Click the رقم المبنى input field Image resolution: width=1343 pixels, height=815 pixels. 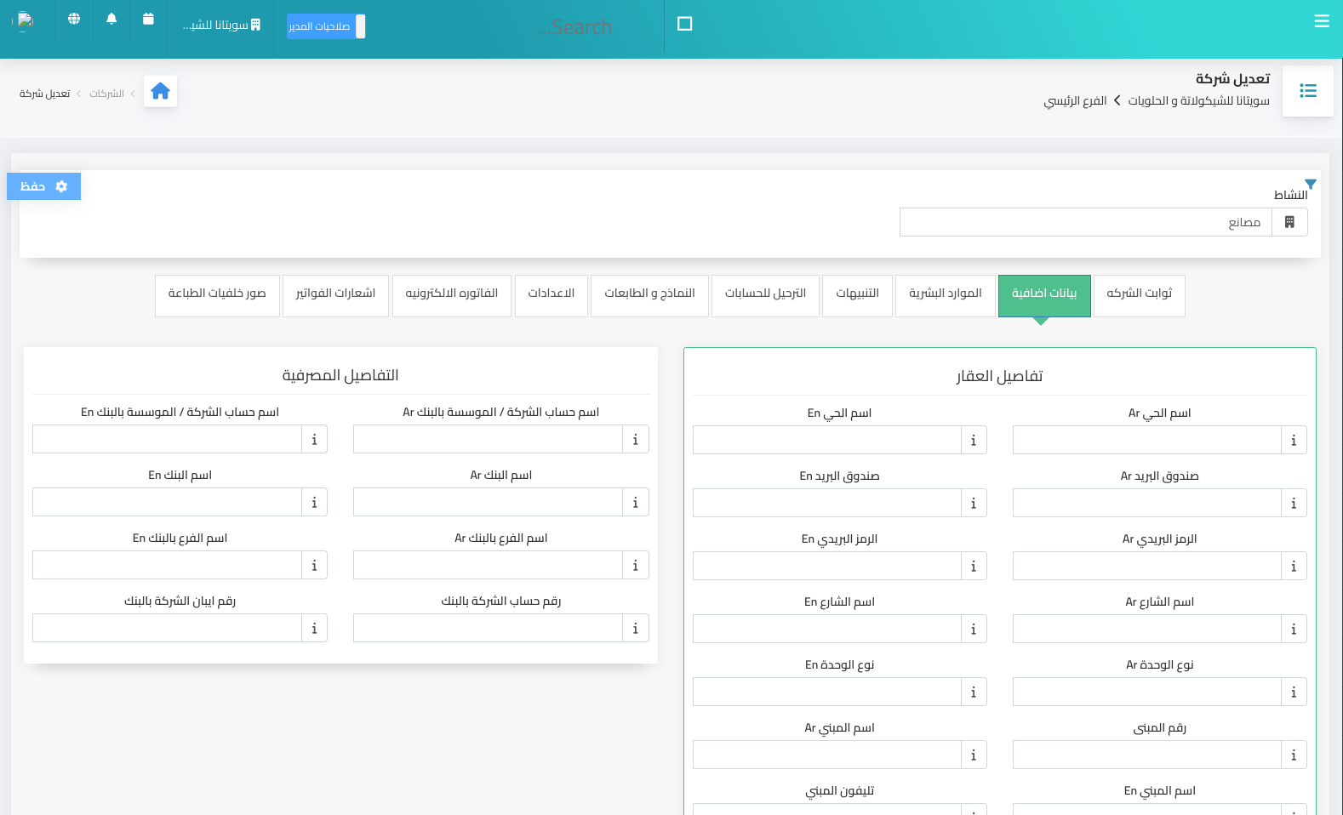click(1147, 755)
